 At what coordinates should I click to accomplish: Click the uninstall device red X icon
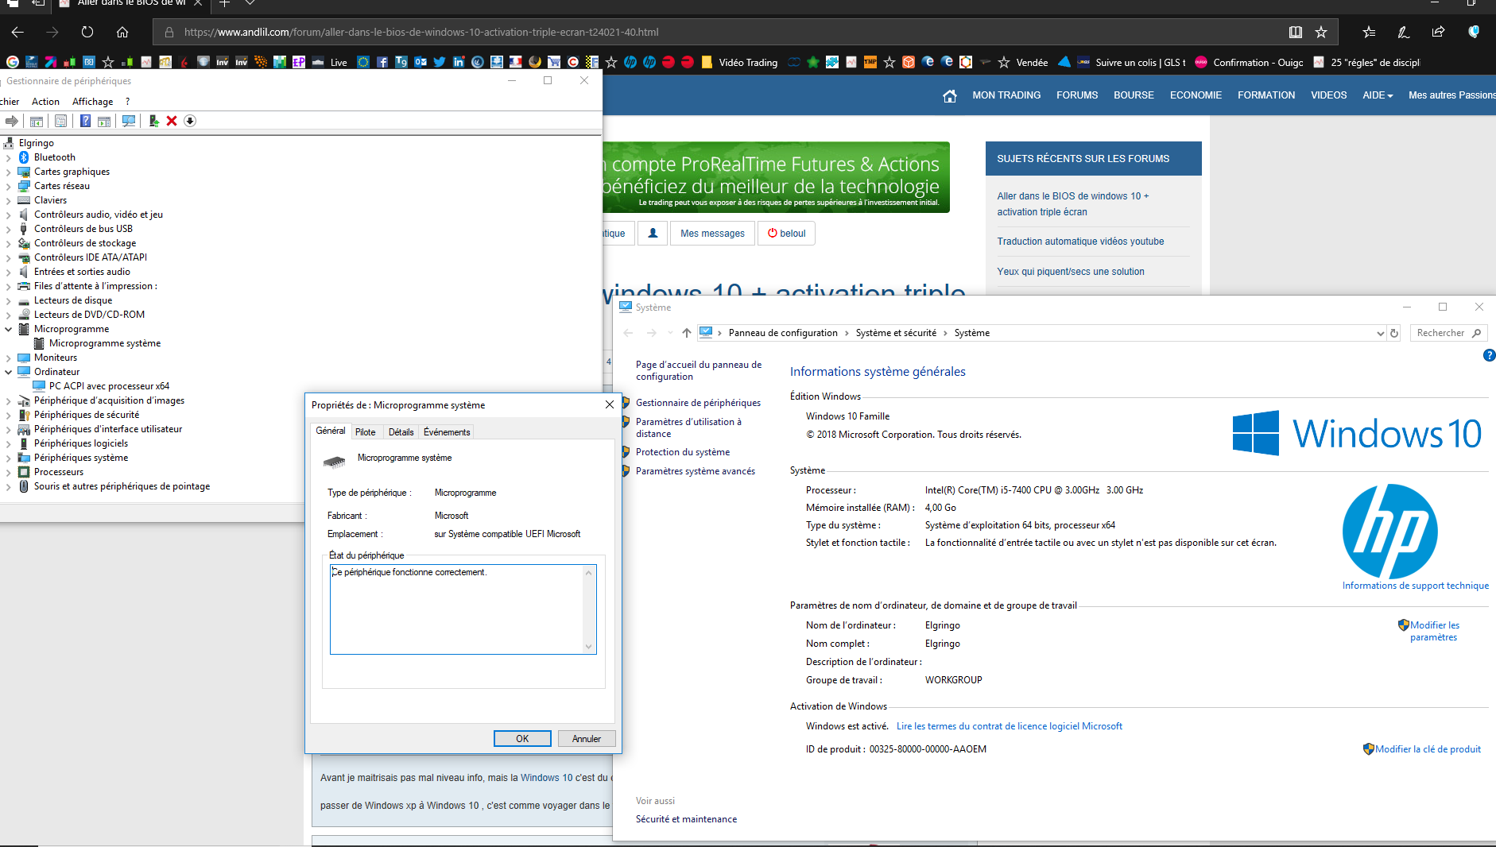click(x=172, y=121)
